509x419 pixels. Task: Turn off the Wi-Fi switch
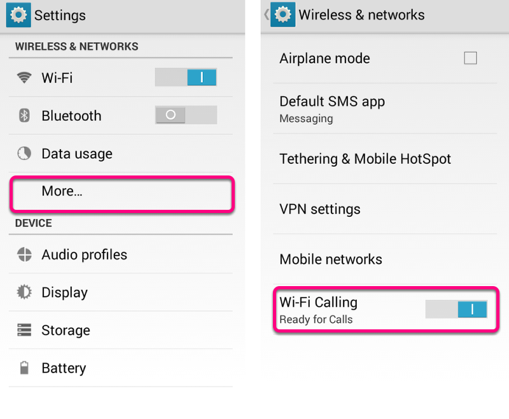tap(186, 78)
